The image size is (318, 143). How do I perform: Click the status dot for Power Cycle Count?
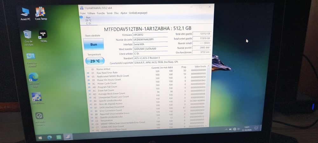click(89, 84)
